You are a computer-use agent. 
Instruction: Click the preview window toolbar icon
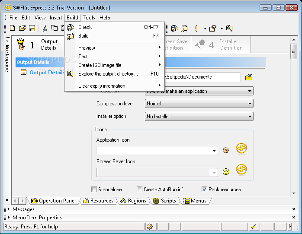[213, 28]
